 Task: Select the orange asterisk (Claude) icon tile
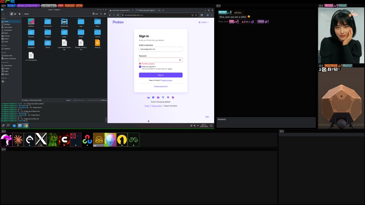pyautogui.click(x=18, y=139)
